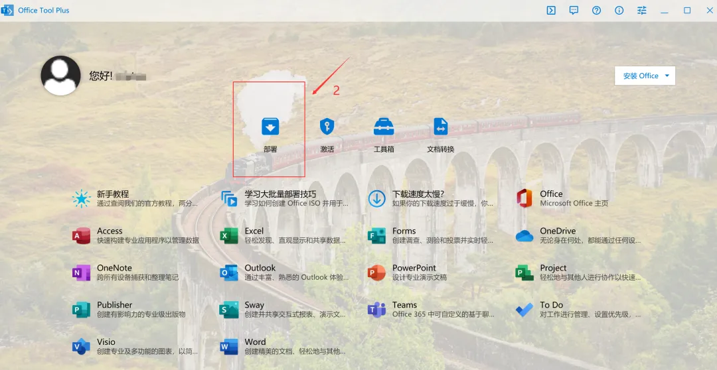Click the 部署 label text
This screenshot has height=370, width=717.
(x=270, y=149)
